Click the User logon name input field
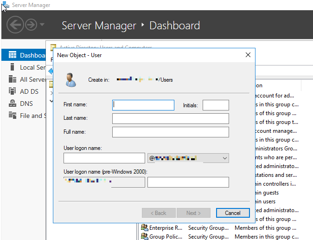Screen dimensions: 313x240 (x=104, y=158)
